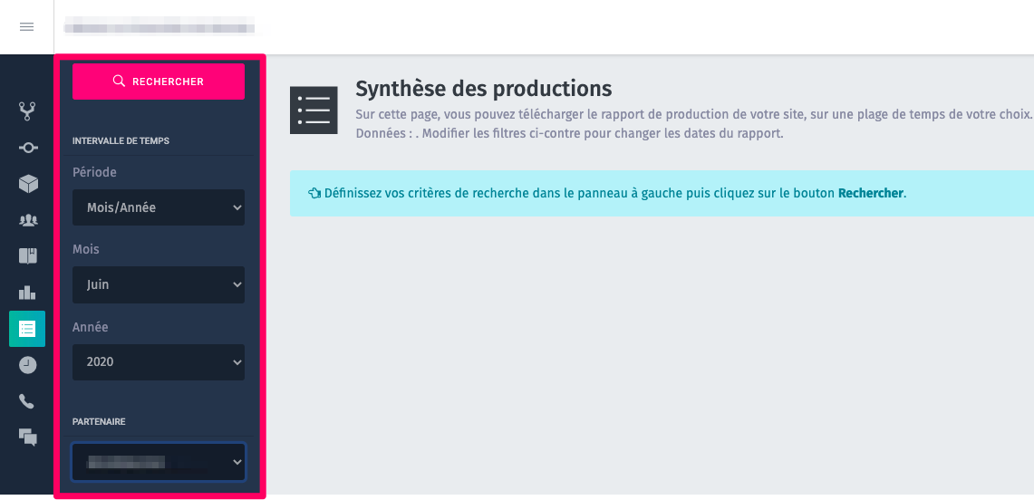The image size is (1034, 500).
Task: Open the Mois dropdown set to Juin
Action: (x=159, y=284)
